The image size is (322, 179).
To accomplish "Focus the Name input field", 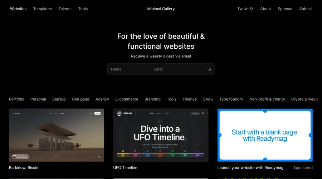I will coord(129,69).
